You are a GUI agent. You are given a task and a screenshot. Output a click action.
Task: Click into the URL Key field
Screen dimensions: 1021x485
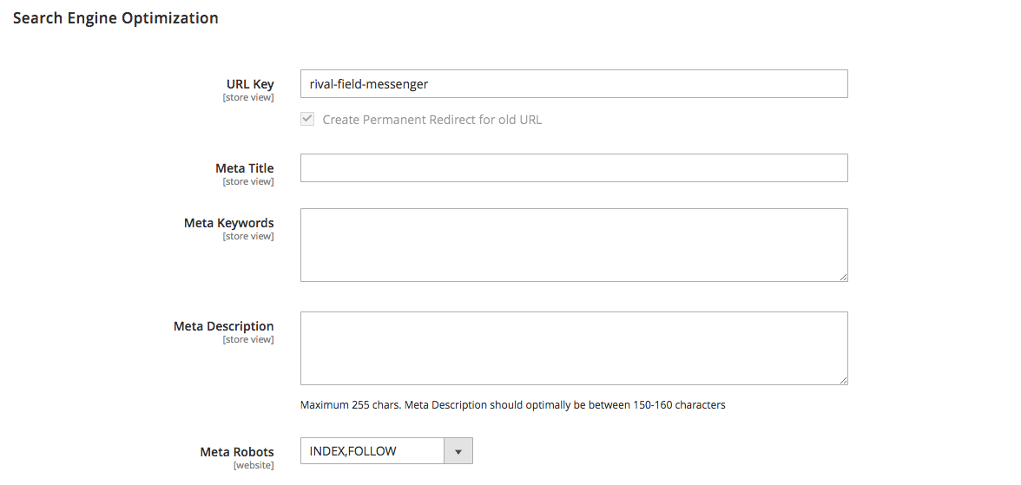point(574,84)
